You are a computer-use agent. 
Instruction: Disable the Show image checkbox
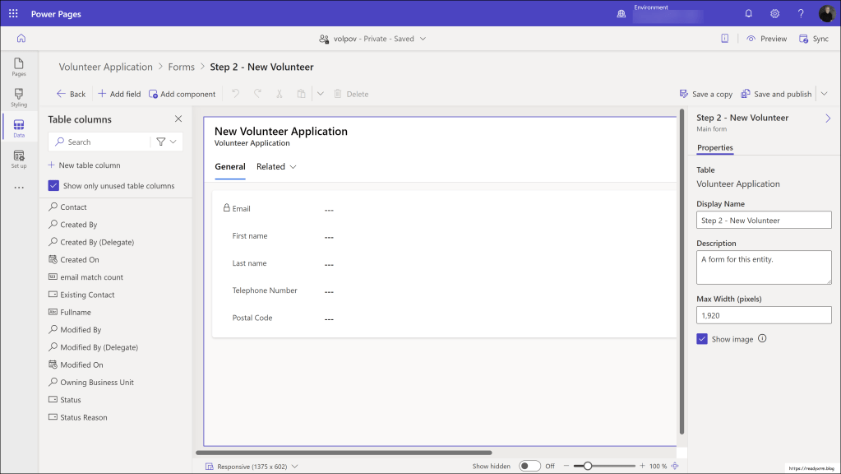(x=702, y=339)
